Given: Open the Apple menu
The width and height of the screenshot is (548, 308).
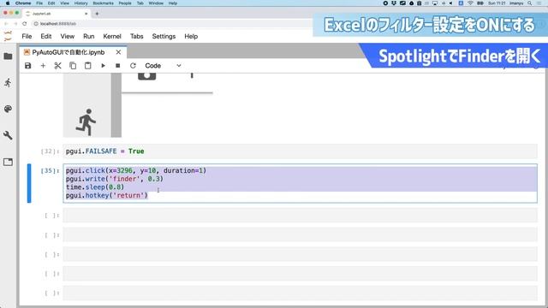Looking at the screenshot, I should pyautogui.click(x=8, y=3).
